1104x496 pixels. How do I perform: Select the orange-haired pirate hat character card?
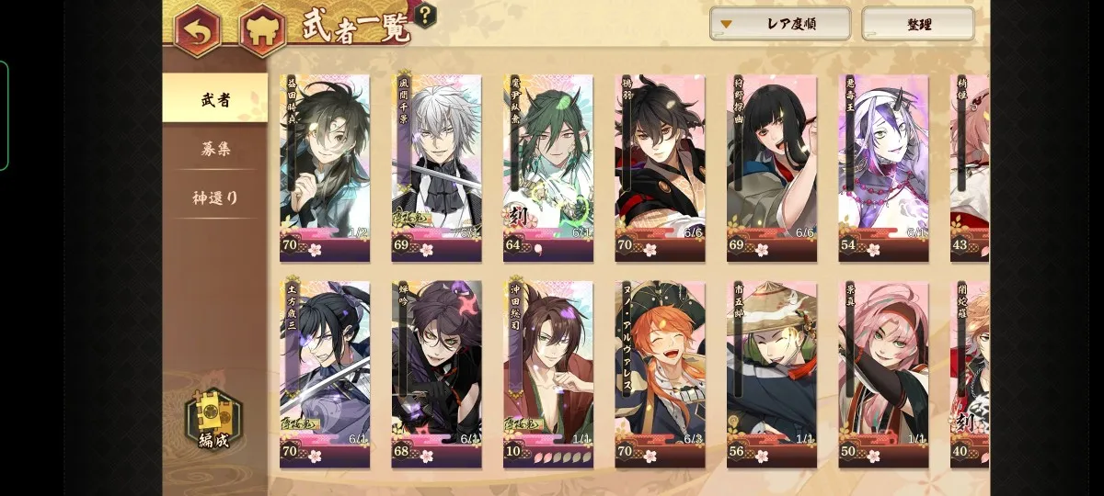tap(660, 375)
